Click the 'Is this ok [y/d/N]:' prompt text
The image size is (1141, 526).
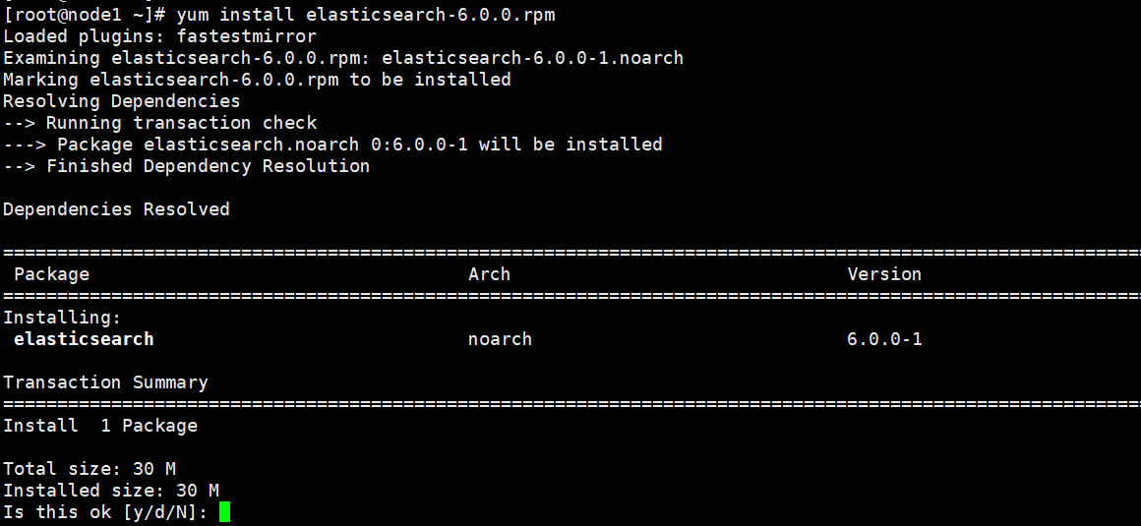[x=105, y=512]
